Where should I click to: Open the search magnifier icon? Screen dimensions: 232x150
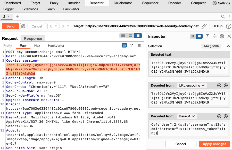(223, 16)
